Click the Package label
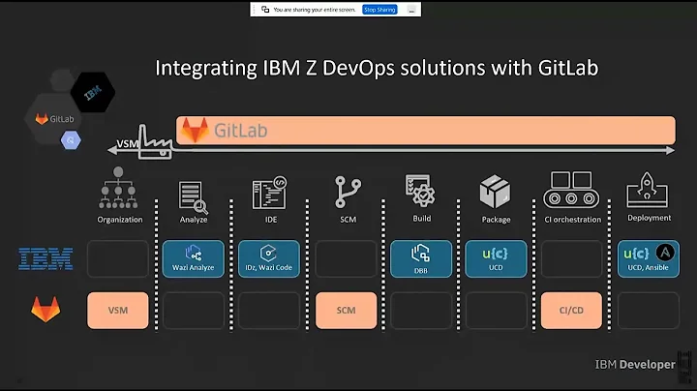697x391 pixels. pyautogui.click(x=496, y=220)
